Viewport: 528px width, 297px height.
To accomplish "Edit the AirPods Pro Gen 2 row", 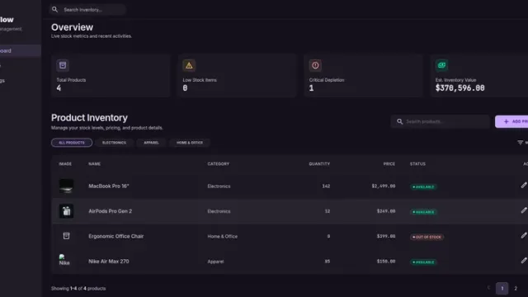I will pos(524,210).
